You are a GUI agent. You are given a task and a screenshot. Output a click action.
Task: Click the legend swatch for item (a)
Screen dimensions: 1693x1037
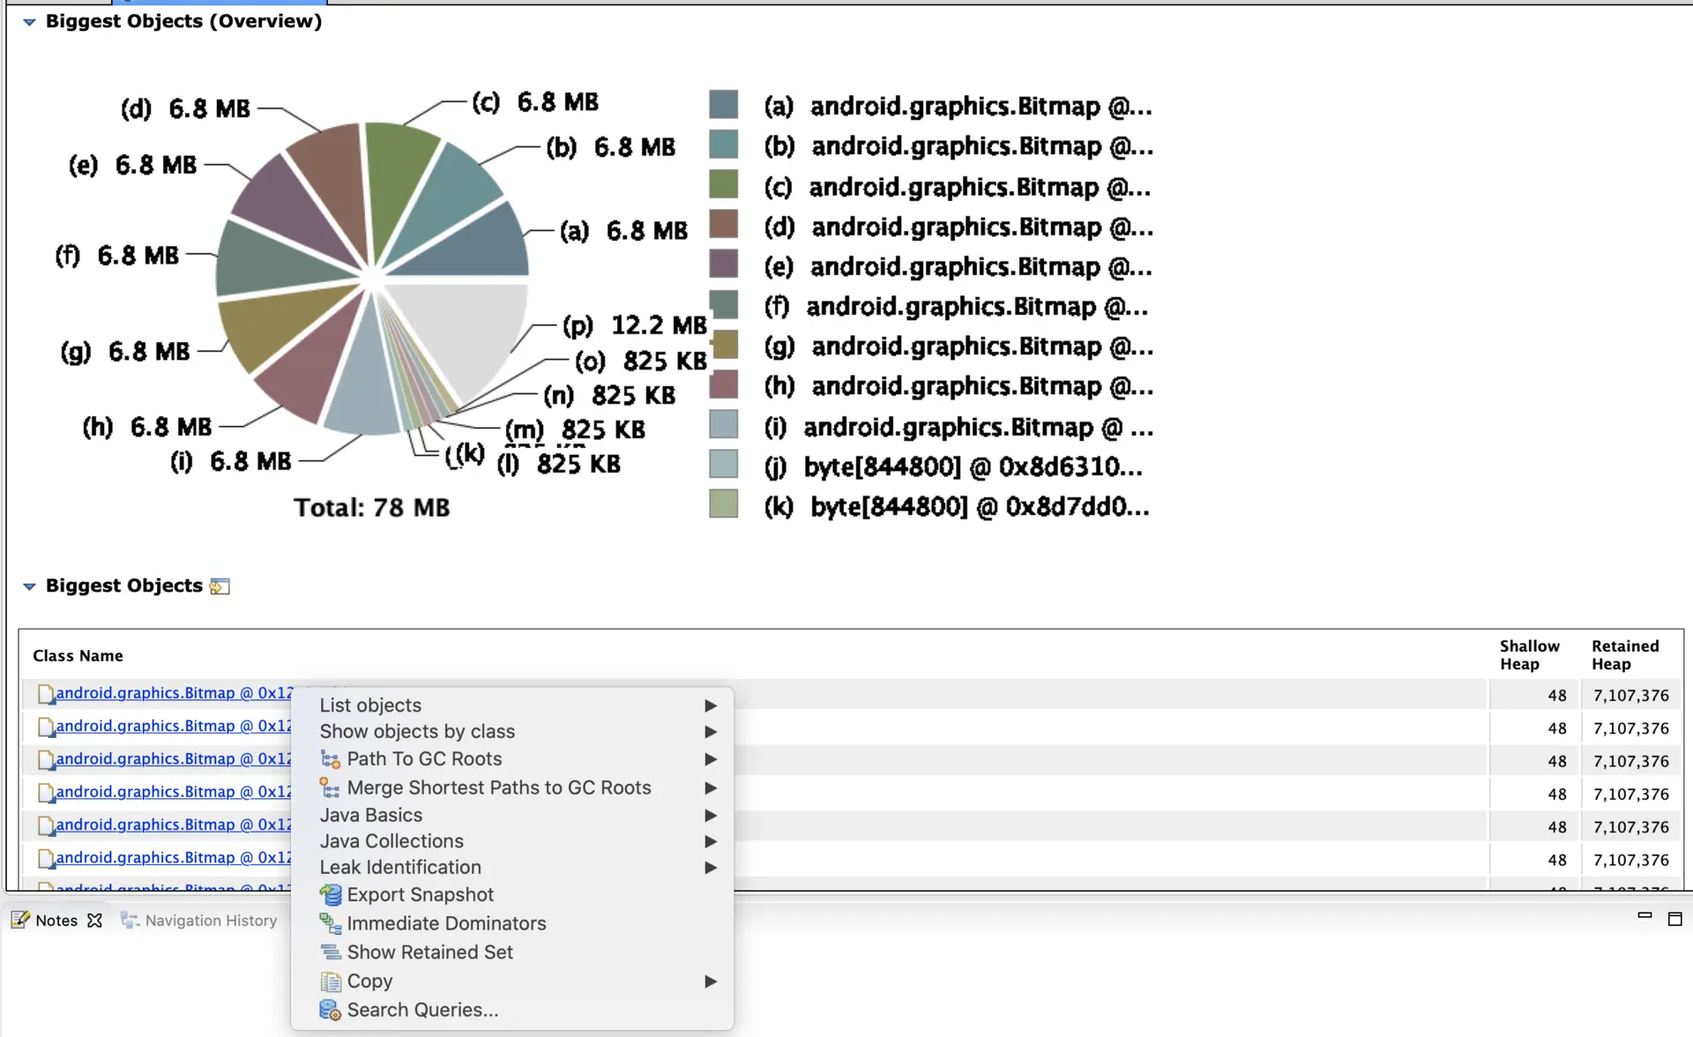point(723,104)
